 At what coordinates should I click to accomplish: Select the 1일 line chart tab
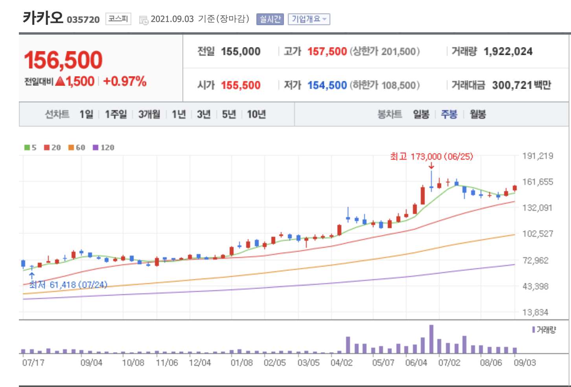click(86, 114)
